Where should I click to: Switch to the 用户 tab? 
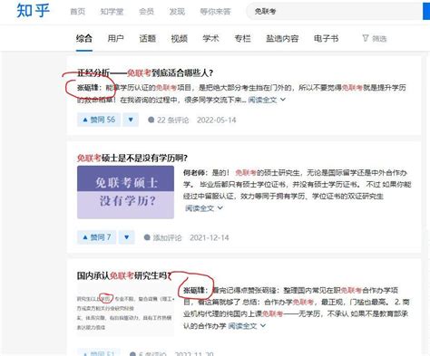tap(116, 39)
